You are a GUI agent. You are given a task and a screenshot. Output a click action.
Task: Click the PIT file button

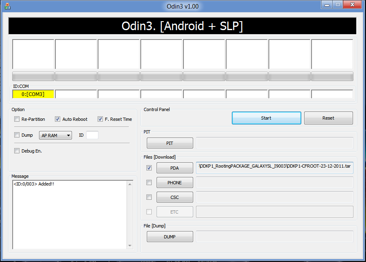(170, 143)
